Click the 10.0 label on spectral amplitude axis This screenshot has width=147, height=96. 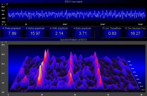click(x=3, y=73)
